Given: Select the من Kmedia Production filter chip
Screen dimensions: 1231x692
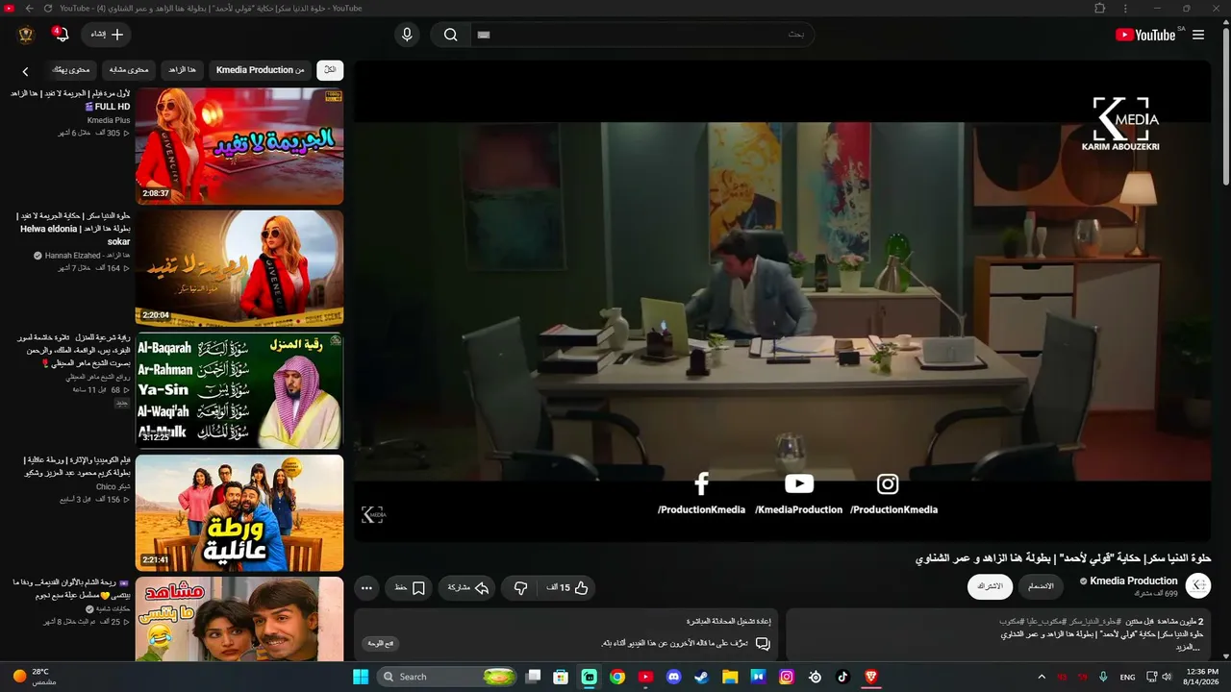Looking at the screenshot, I should (x=260, y=70).
